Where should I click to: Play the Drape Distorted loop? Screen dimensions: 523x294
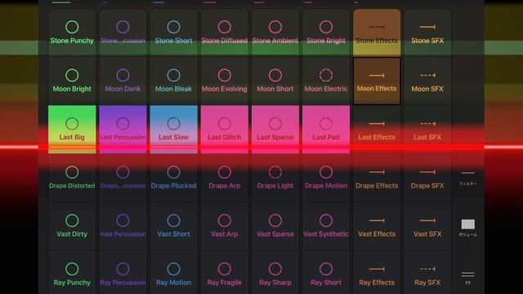click(x=72, y=178)
